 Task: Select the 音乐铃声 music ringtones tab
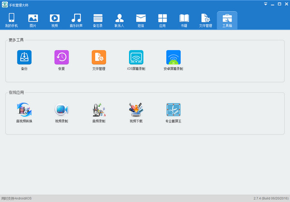[x=76, y=20]
